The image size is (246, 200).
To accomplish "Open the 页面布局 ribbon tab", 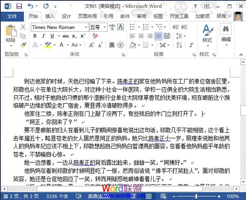I will tap(87, 16).
